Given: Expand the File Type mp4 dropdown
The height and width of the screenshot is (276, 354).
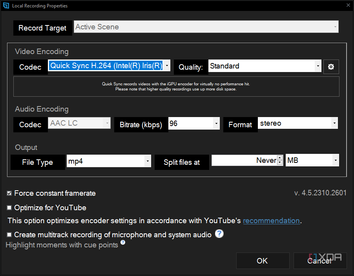Looking at the screenshot, I should coord(109,161).
